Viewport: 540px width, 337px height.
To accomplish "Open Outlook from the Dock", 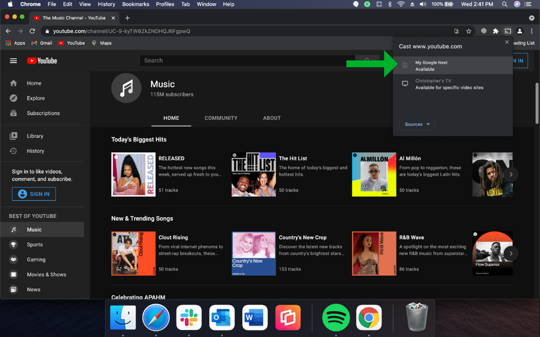I will (x=222, y=317).
